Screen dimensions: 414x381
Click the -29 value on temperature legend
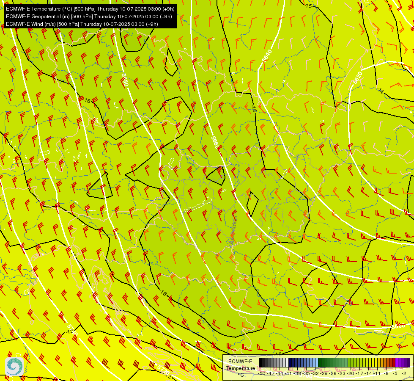click(x=324, y=374)
